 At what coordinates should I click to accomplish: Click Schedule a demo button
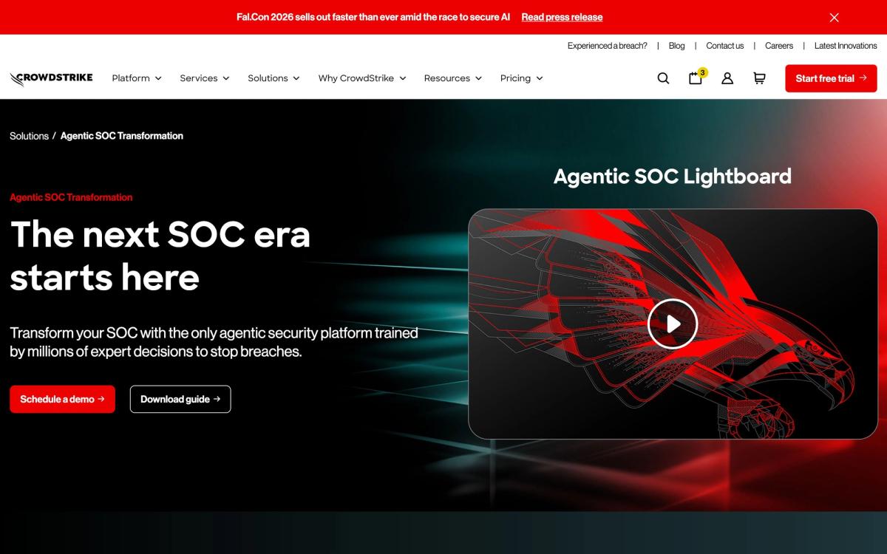[x=62, y=399]
